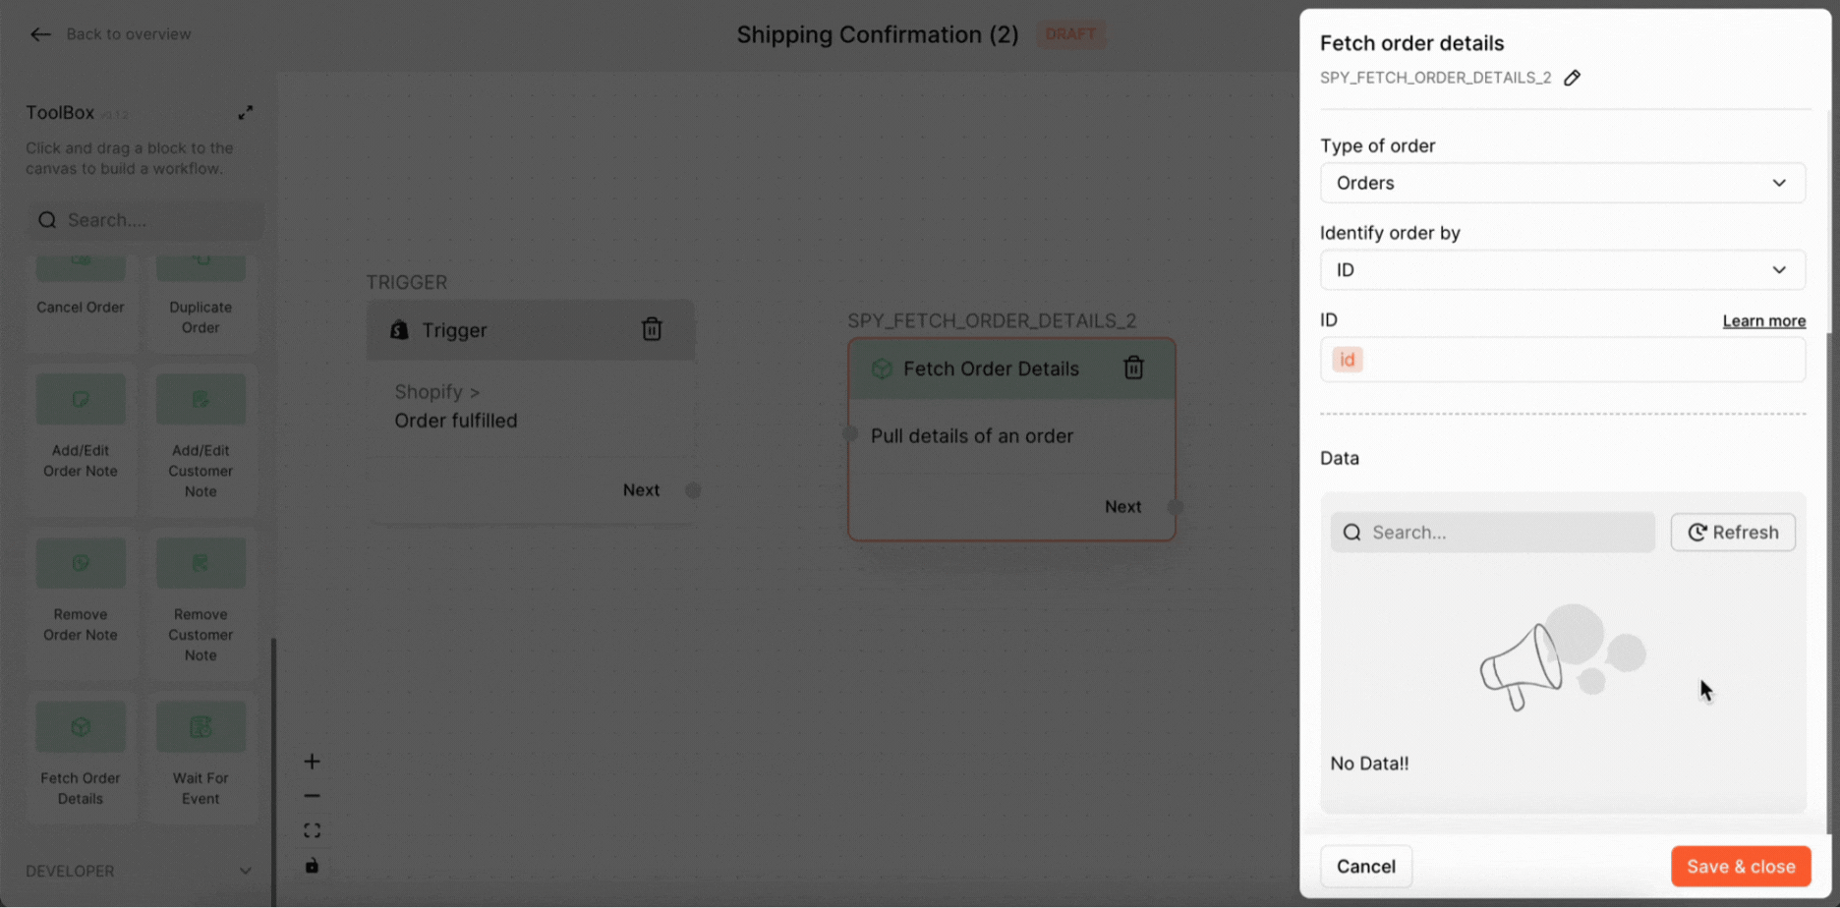Click the box icon in Fetch Order Details node
This screenshot has height=908, width=1840.
click(x=882, y=369)
